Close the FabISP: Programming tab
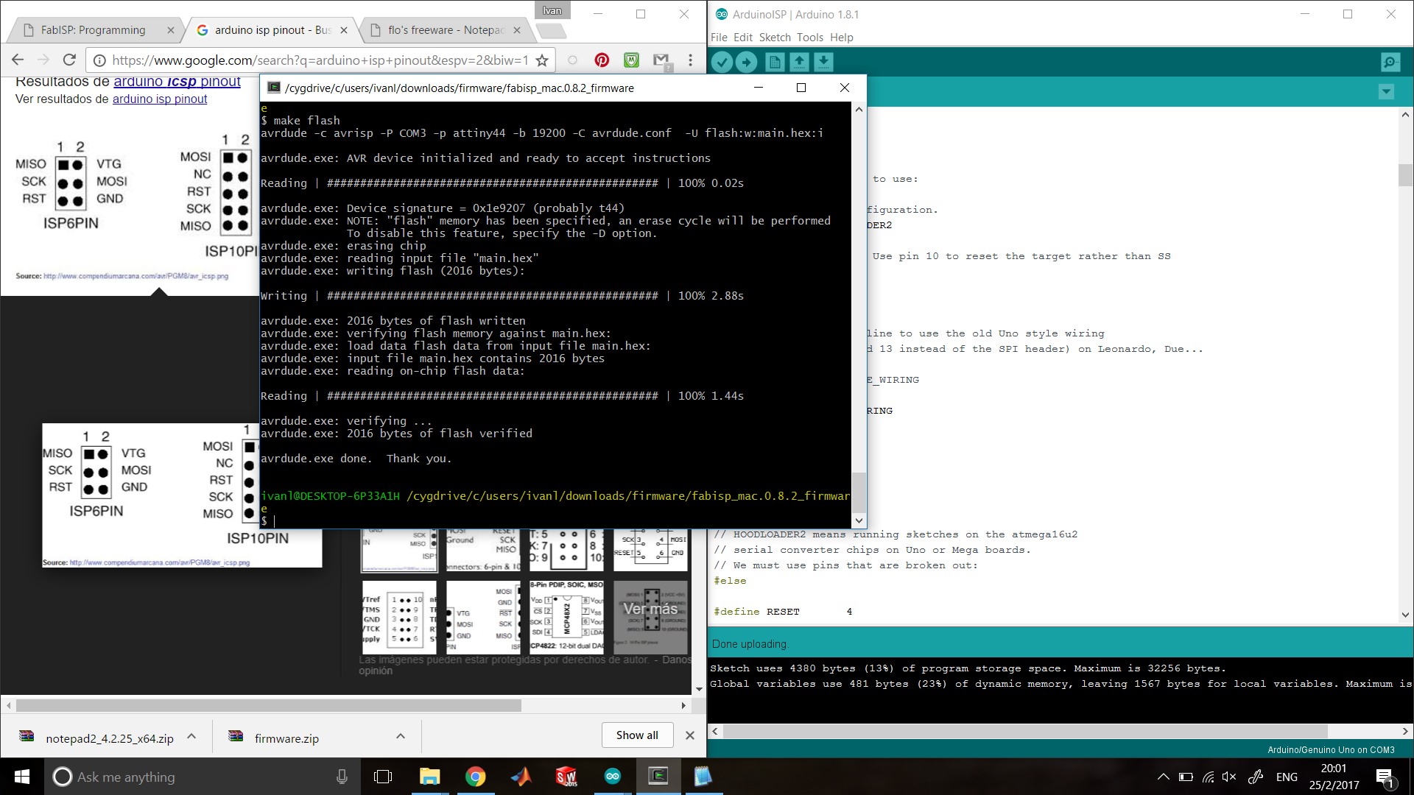Image resolution: width=1414 pixels, height=795 pixels. [x=171, y=30]
